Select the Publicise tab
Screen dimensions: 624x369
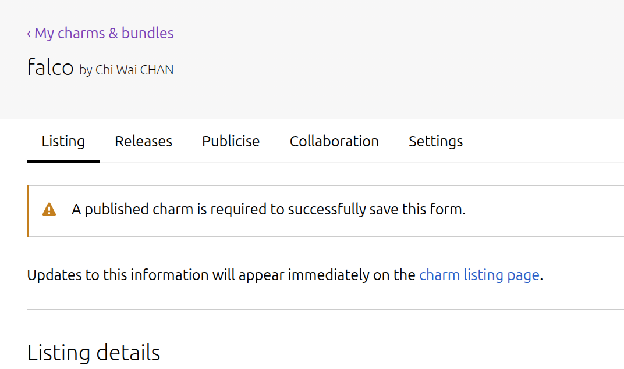(x=231, y=141)
